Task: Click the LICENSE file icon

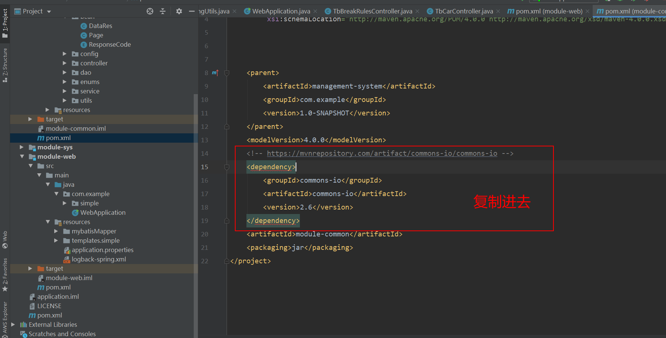Action: coord(32,306)
